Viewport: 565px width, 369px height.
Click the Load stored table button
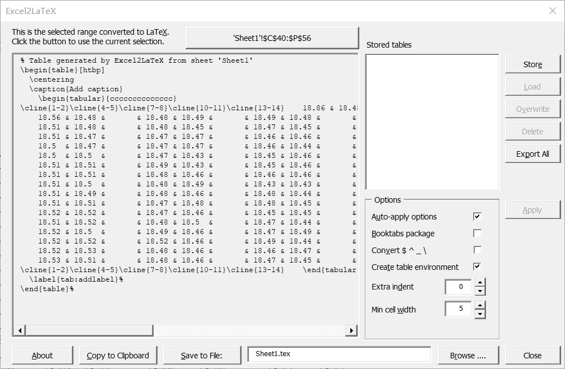532,87
